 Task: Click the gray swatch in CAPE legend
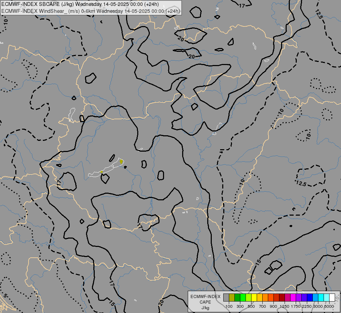[x=226, y=298]
